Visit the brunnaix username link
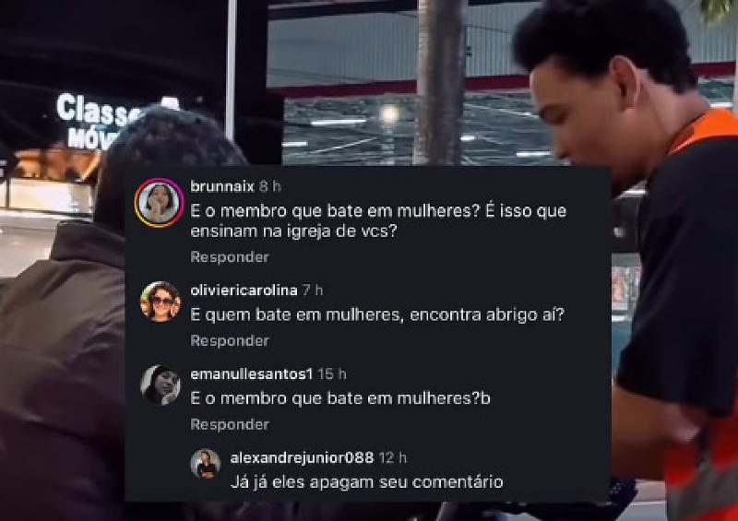 (x=222, y=187)
